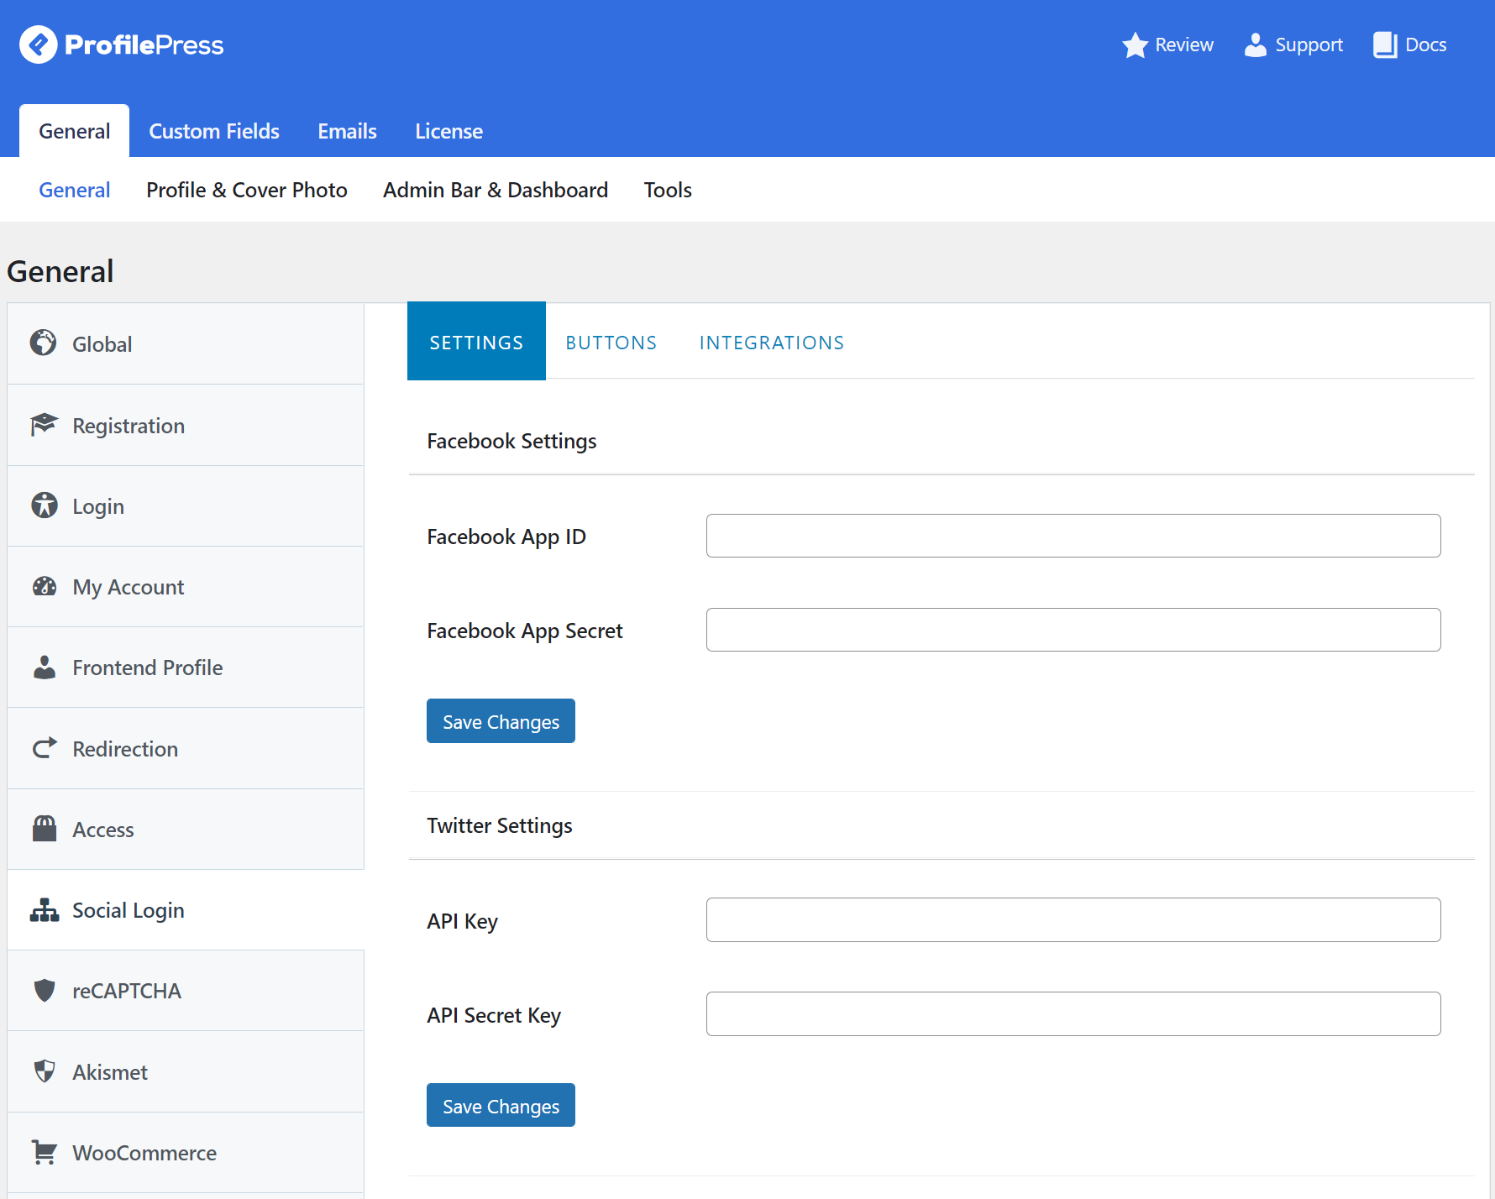Screen dimensions: 1495x1199
Task: Select Frontend Profile in the sidebar
Action: click(x=186, y=667)
